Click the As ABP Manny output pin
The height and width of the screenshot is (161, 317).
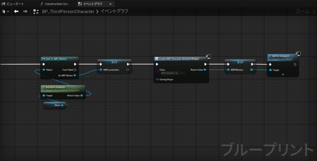click(75, 76)
